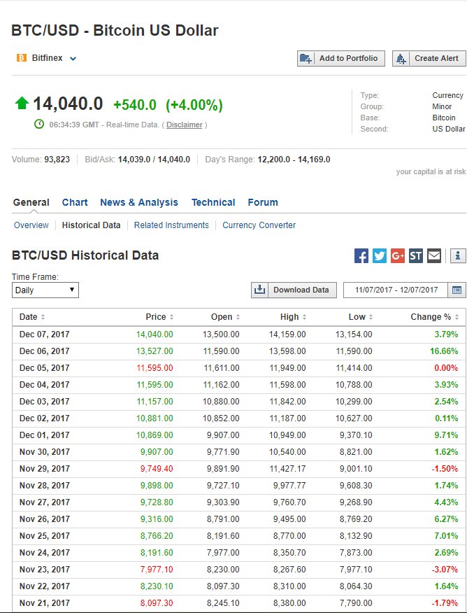Click the download arrow icon
The image size is (467, 613).
point(259,290)
